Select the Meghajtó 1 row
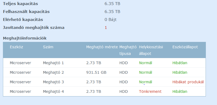Image resolution: width=217 pixels, height=105 pixels. (104, 63)
